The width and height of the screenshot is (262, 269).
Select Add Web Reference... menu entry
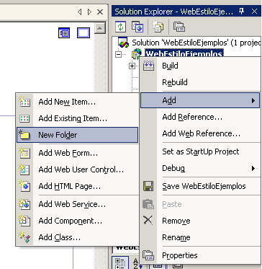coord(200,133)
